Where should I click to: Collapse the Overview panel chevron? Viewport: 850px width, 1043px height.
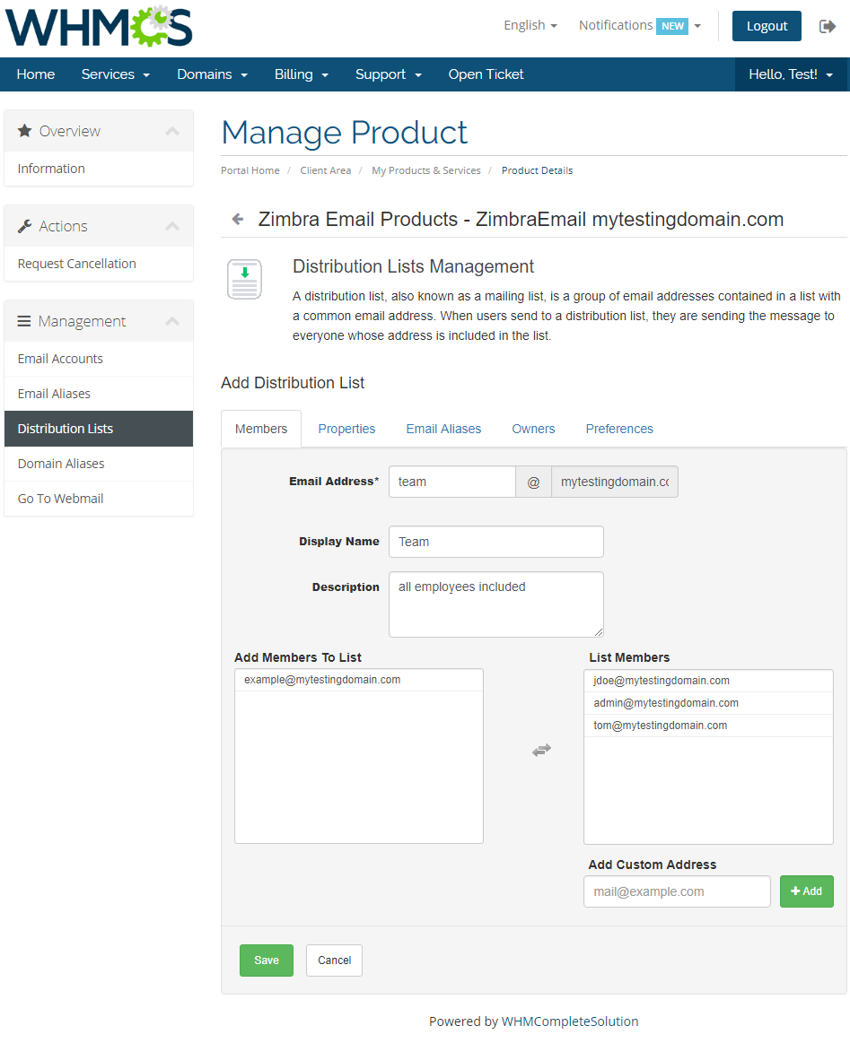tap(172, 131)
